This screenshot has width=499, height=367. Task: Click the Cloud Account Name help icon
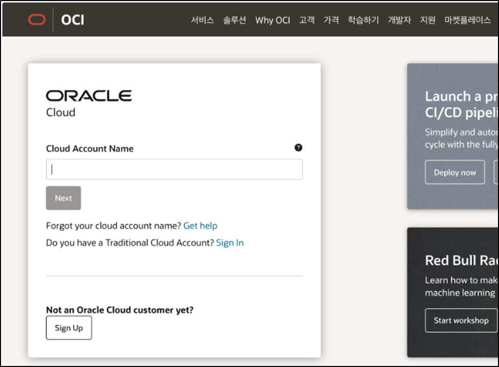click(x=298, y=147)
